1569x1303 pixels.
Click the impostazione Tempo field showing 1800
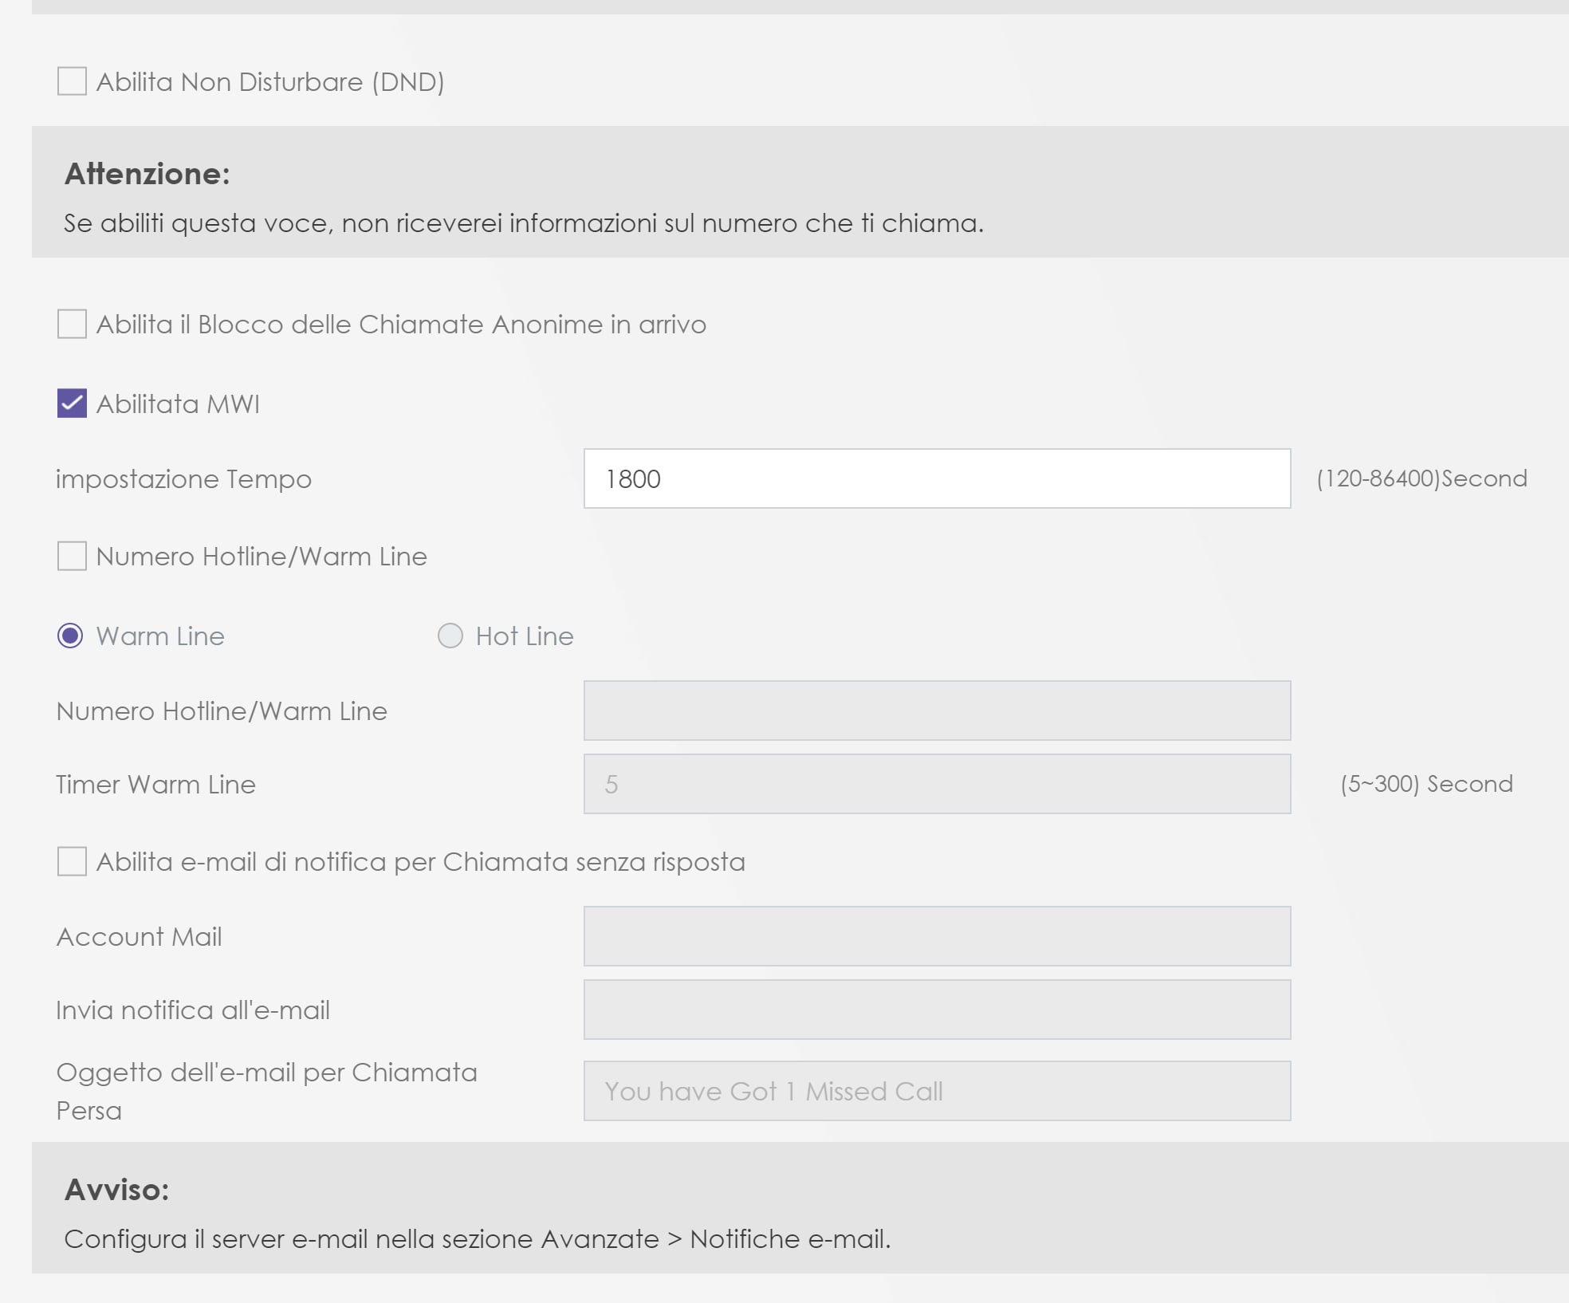937,478
